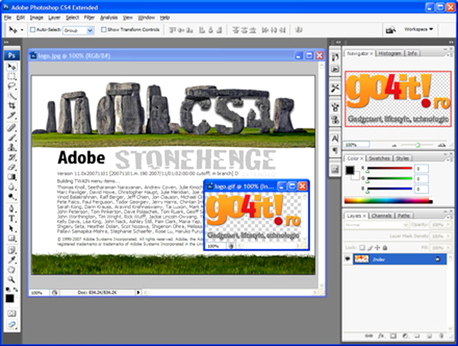Switch to the Histogram tab
This screenshot has height=346, width=458.
click(390, 53)
